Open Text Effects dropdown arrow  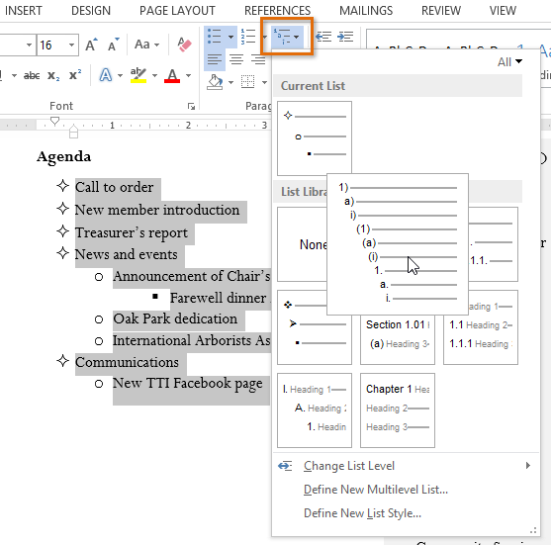[x=120, y=75]
